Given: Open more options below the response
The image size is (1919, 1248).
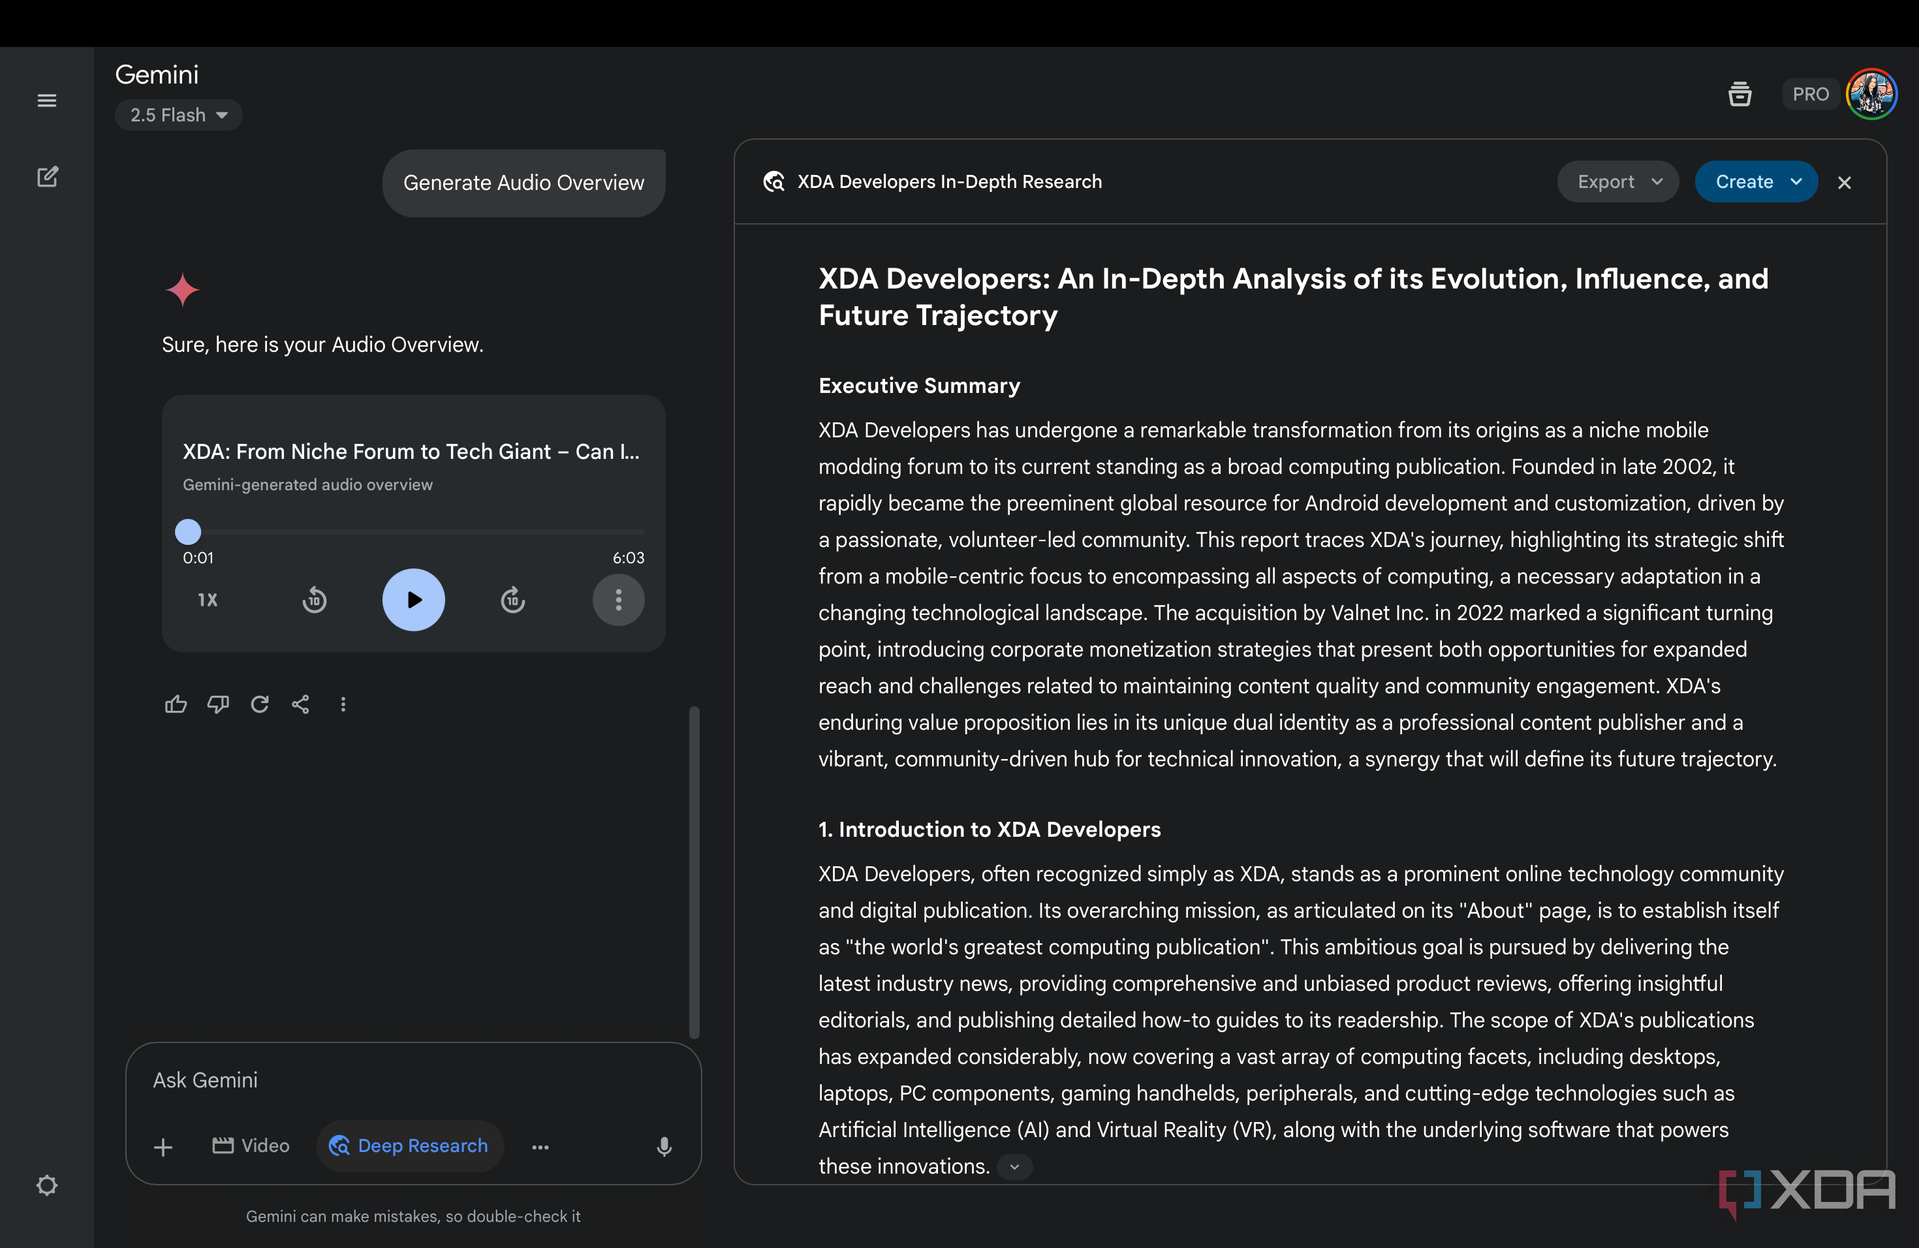Looking at the screenshot, I should coord(343,705).
